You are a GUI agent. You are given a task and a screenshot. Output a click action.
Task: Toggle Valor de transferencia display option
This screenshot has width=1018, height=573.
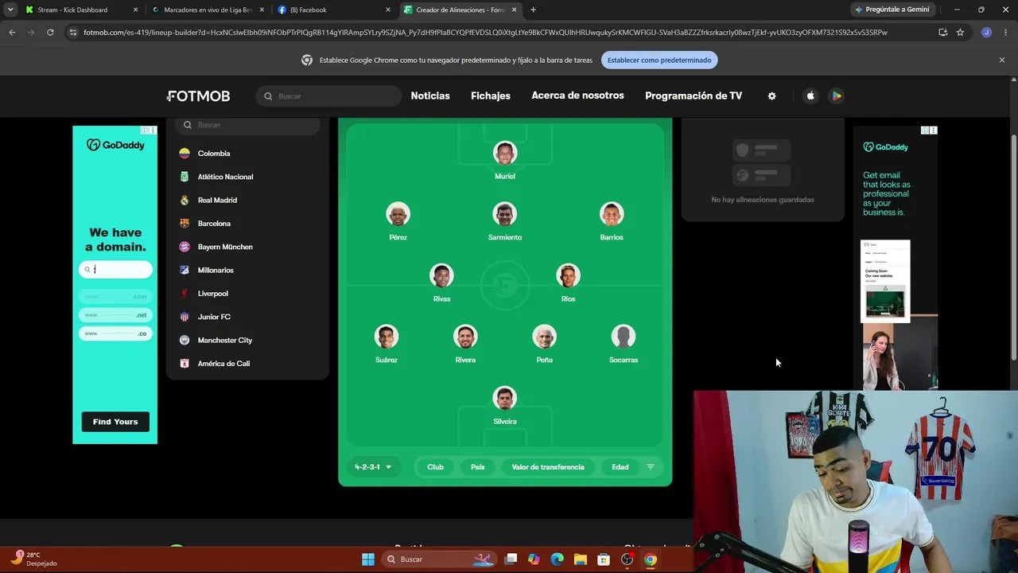point(548,467)
